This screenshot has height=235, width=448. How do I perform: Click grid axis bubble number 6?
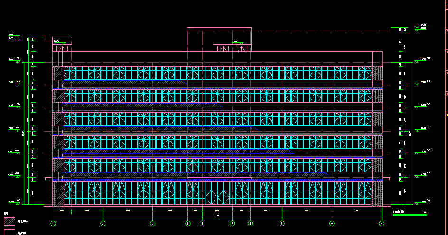click(x=203, y=223)
